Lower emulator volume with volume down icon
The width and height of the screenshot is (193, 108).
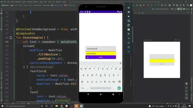click(x=129, y=16)
